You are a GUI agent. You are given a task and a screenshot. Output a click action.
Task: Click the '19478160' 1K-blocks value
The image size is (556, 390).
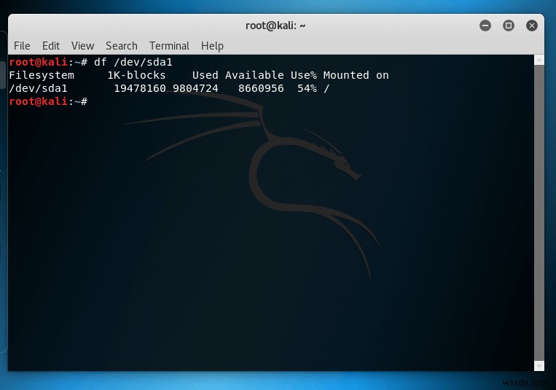[x=140, y=88]
